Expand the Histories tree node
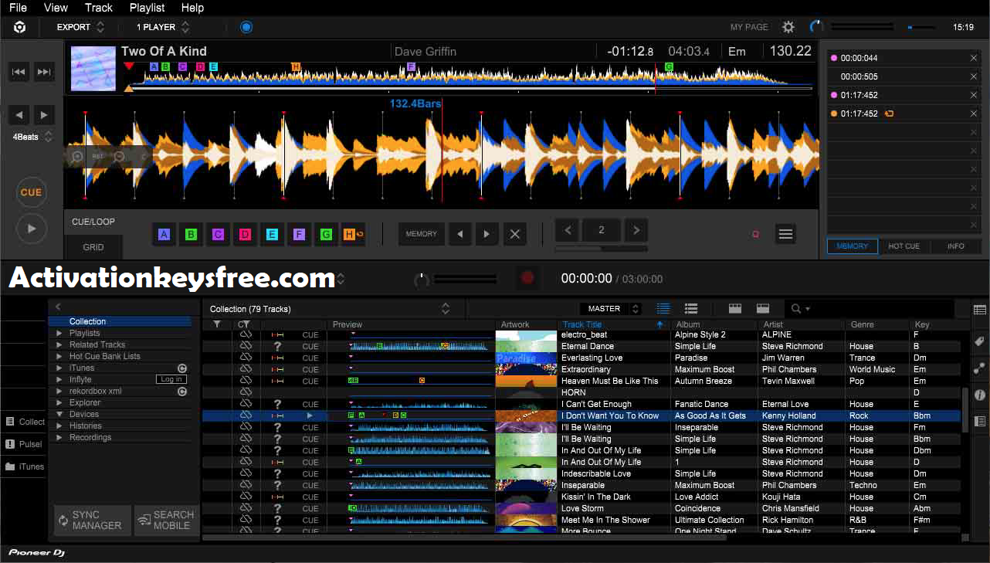 tap(59, 426)
